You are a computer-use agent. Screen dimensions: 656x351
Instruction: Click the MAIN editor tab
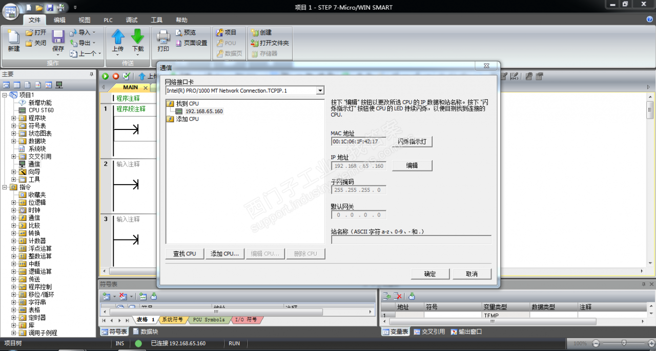point(130,87)
